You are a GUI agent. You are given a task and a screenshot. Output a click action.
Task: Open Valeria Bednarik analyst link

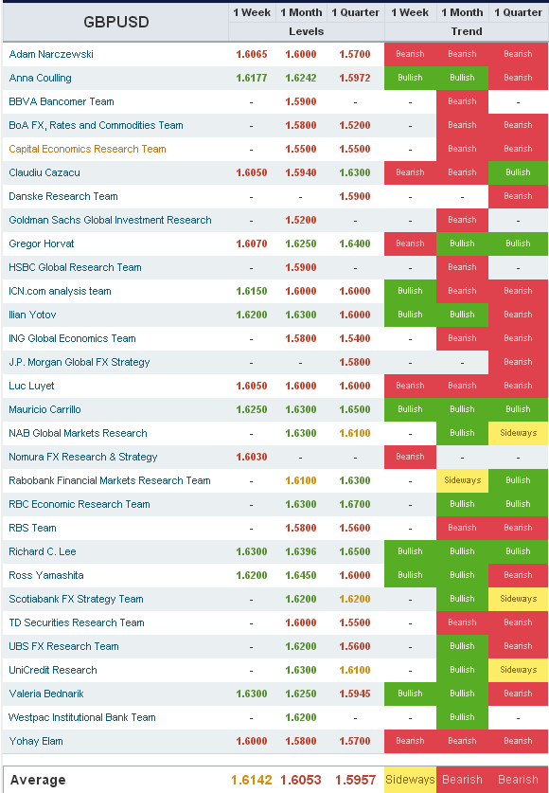click(x=46, y=694)
